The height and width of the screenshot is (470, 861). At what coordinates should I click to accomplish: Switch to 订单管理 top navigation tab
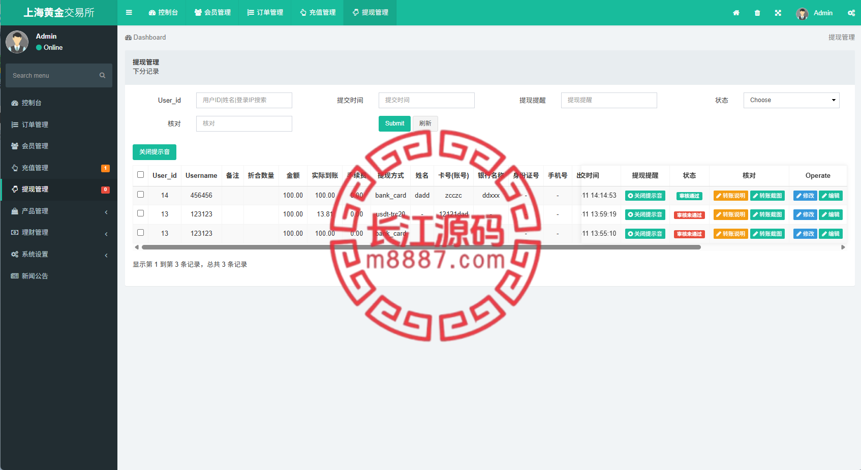pyautogui.click(x=265, y=13)
